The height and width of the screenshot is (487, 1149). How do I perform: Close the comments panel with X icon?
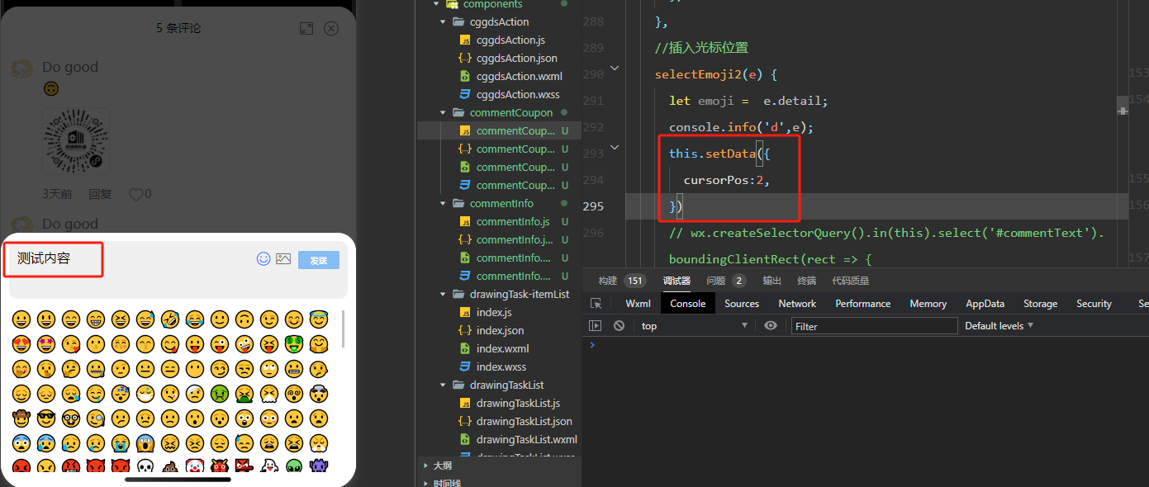point(331,28)
